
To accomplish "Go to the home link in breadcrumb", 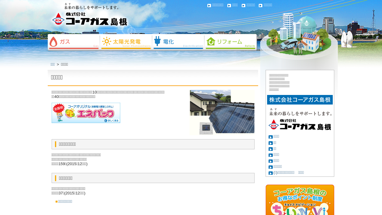I will tap(53, 64).
